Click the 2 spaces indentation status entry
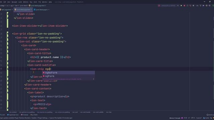The width and height of the screenshot is (214, 120). pyautogui.click(x=199, y=118)
